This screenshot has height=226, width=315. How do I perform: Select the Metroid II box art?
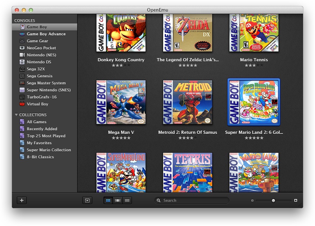point(188,102)
